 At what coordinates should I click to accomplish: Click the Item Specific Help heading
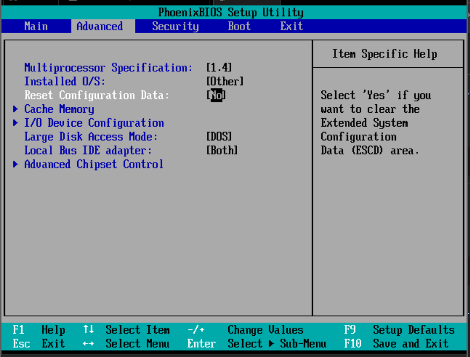click(x=385, y=54)
